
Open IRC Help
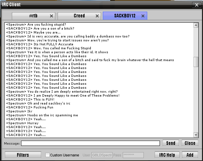[167, 155]
